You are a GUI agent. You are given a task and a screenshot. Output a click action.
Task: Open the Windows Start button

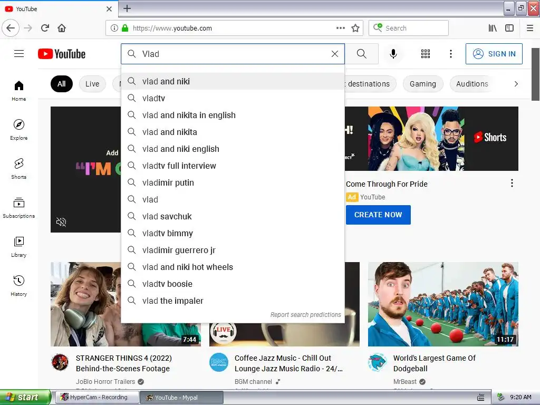point(25,397)
